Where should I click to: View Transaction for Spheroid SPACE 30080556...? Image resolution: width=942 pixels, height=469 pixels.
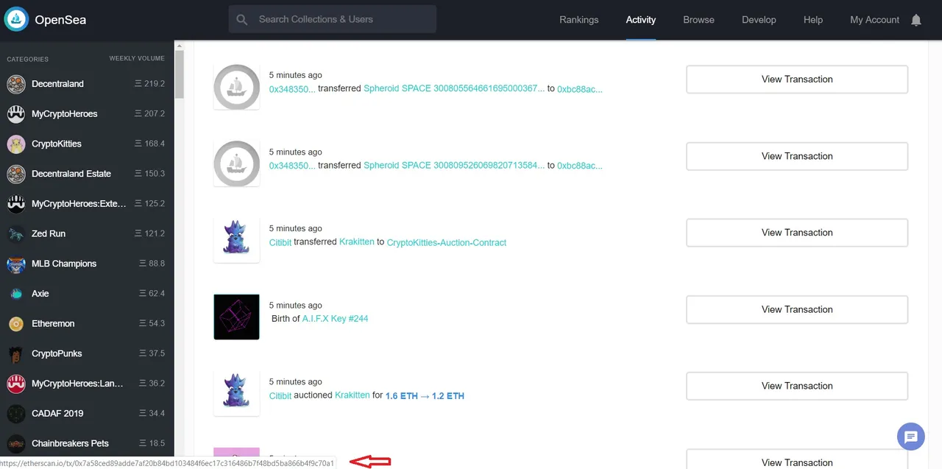pyautogui.click(x=797, y=80)
